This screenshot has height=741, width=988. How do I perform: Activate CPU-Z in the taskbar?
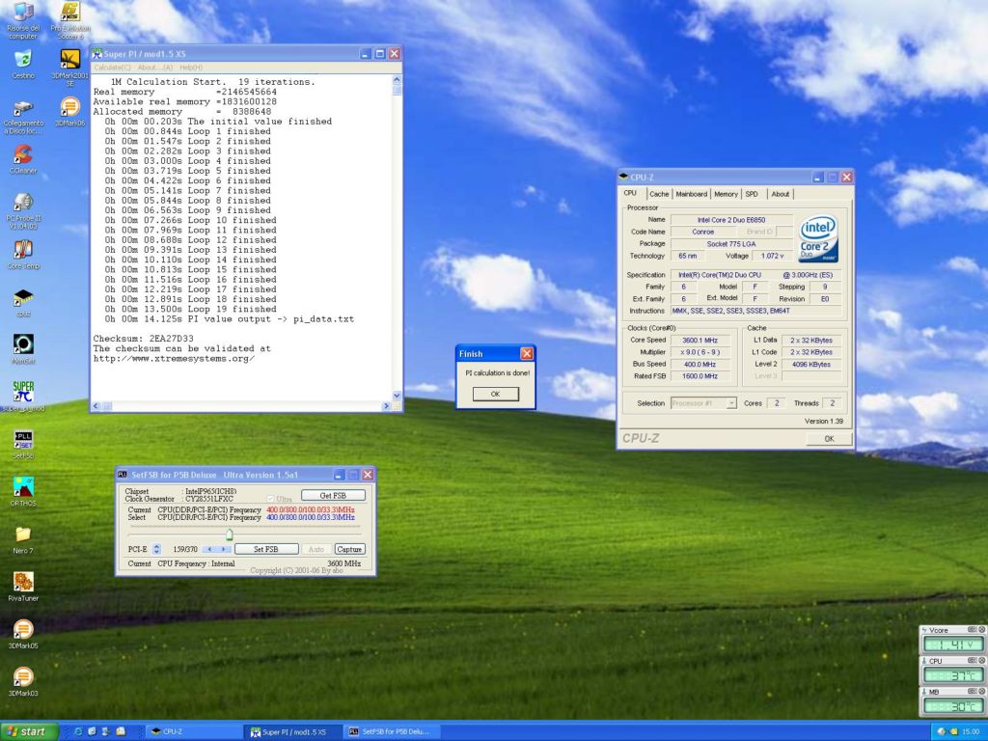click(194, 731)
